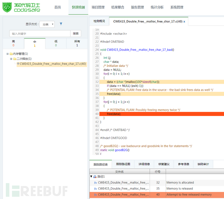Open the 修复建议 tab

point(164,164)
